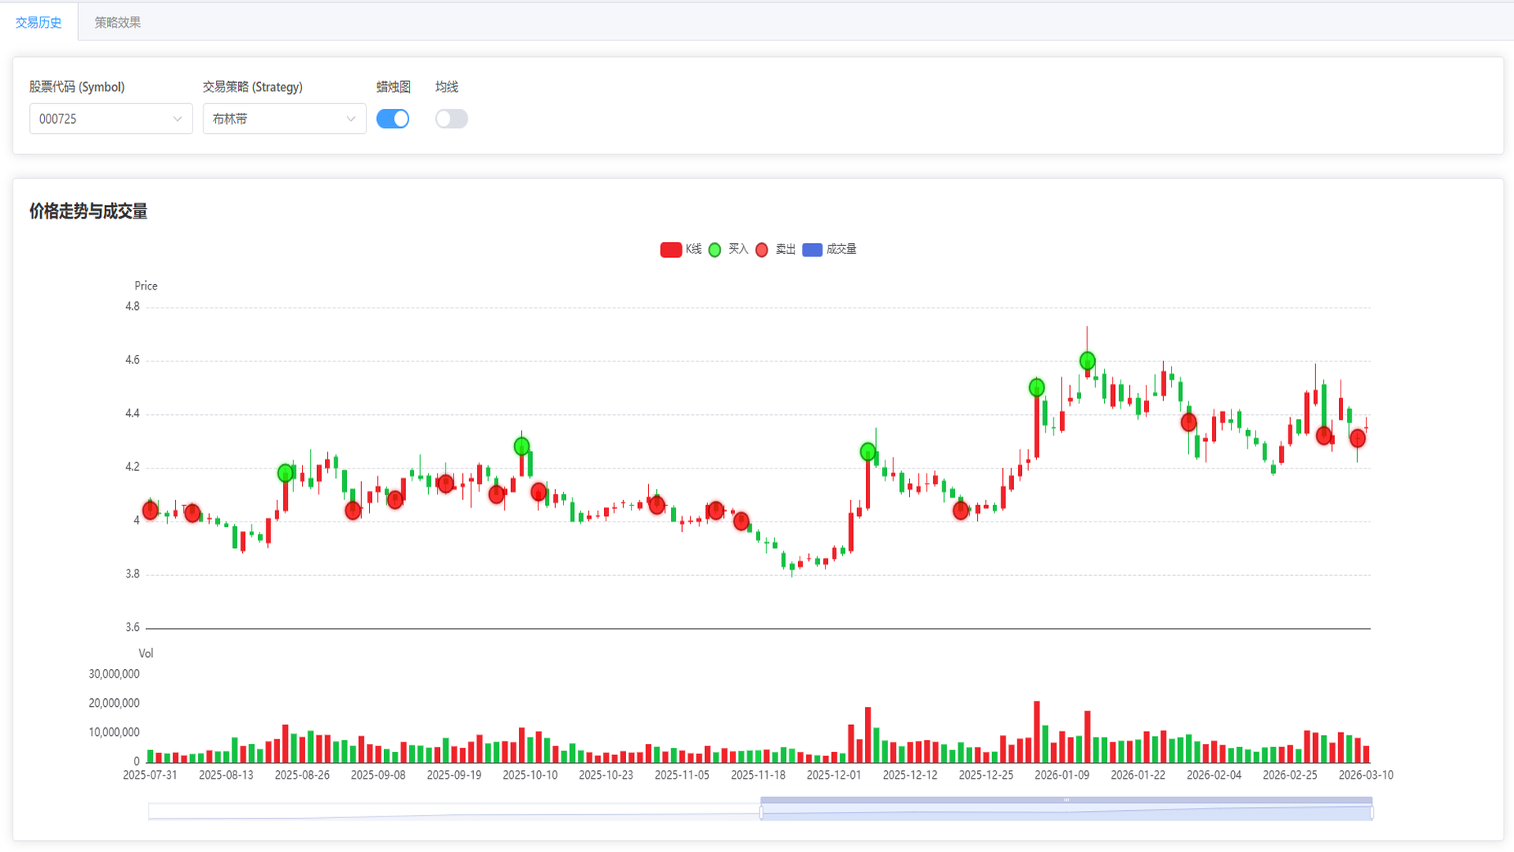The width and height of the screenshot is (1514, 852).
Task: Open the 交易策略 Strategy dropdown 布林带
Action: point(284,119)
